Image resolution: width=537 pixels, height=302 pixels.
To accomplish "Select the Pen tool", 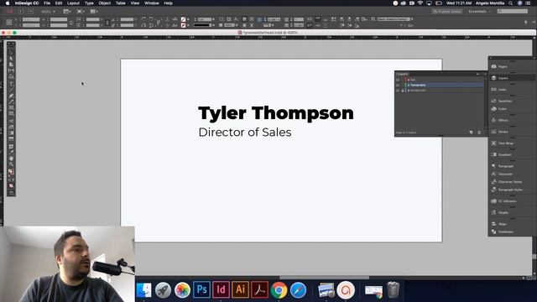I will [11, 96].
